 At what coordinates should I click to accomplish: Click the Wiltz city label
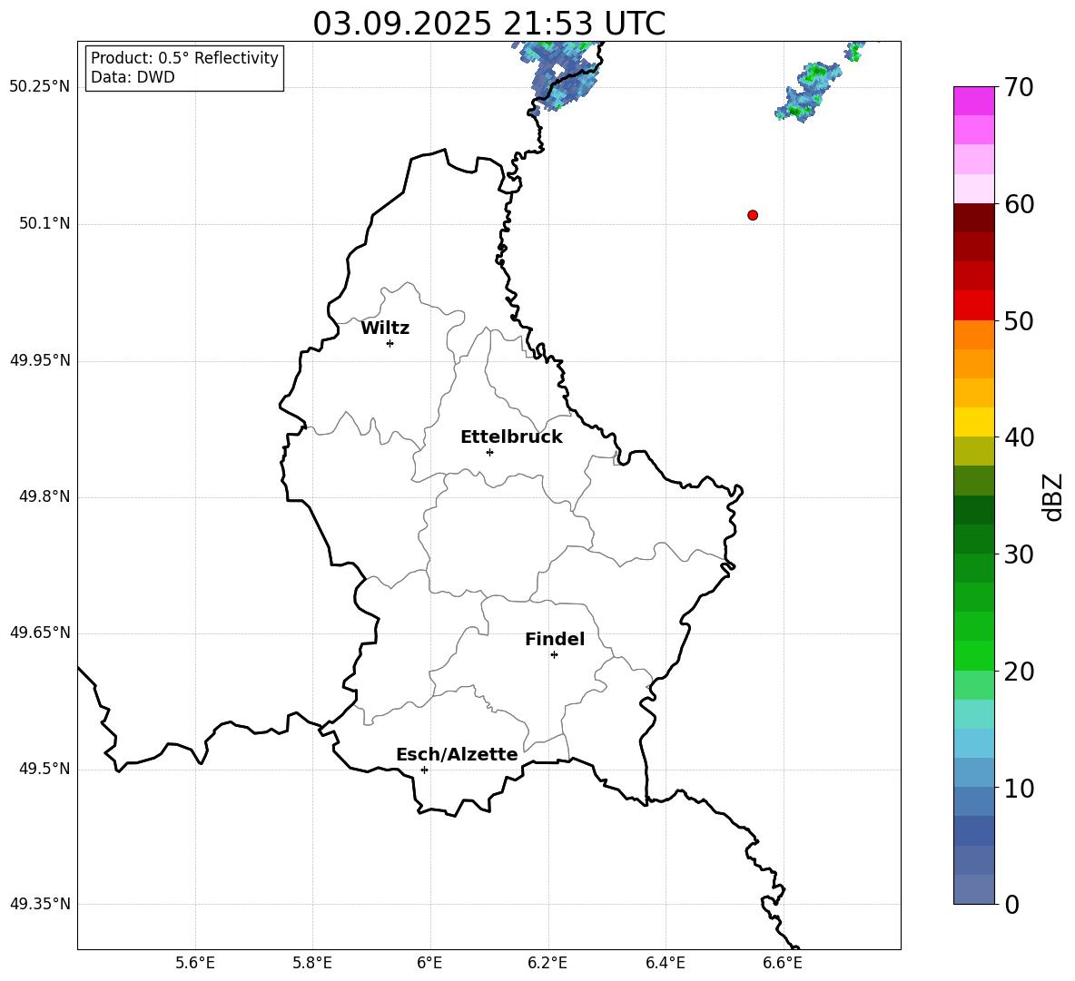point(385,329)
